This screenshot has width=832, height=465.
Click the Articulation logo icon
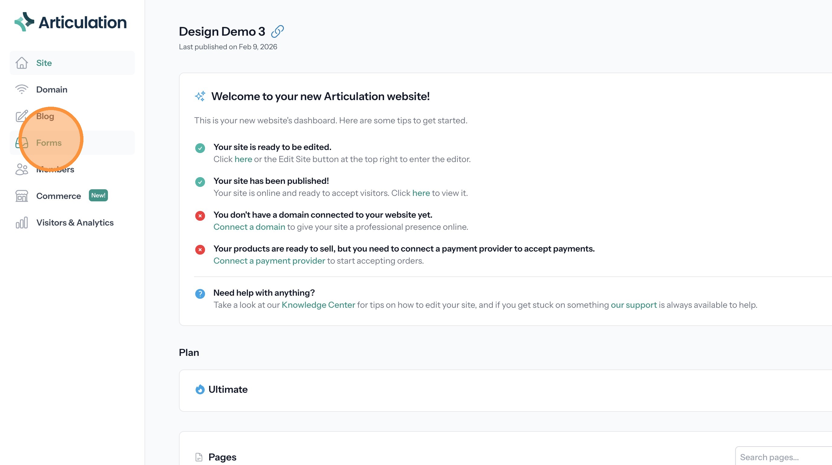tap(24, 22)
